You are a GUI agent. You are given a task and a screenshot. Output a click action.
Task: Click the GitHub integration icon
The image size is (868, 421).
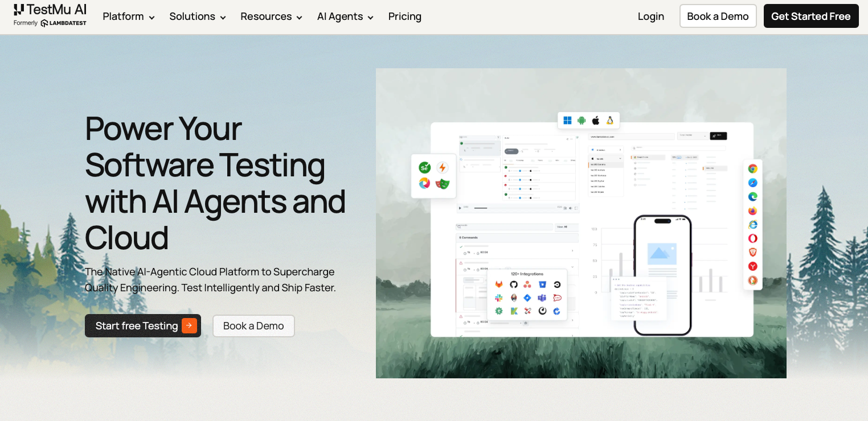pos(513,284)
